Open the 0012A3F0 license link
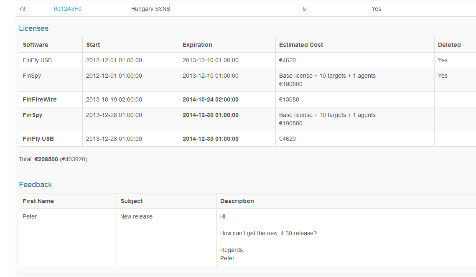 68,9
